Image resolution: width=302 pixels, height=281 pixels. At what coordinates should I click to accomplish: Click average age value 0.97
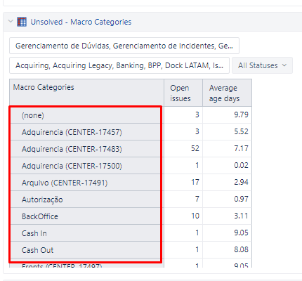[x=241, y=199]
